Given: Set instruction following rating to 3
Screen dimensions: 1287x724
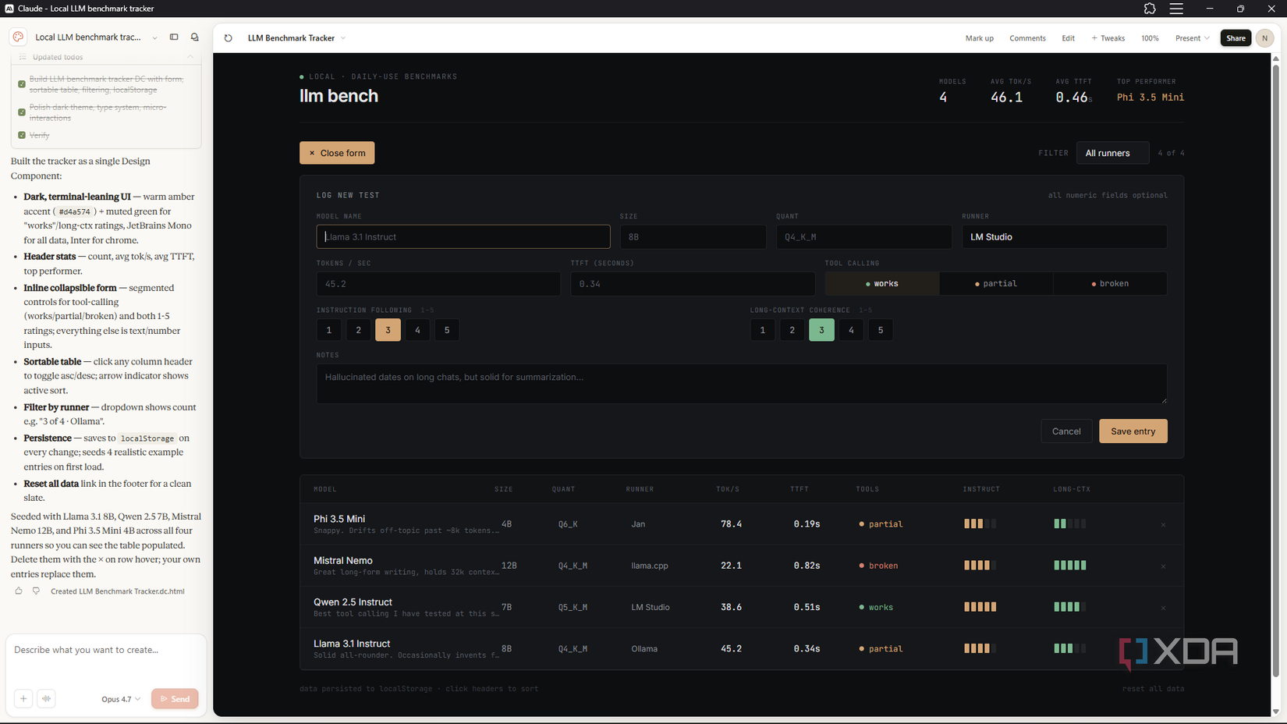Looking at the screenshot, I should coord(388,330).
